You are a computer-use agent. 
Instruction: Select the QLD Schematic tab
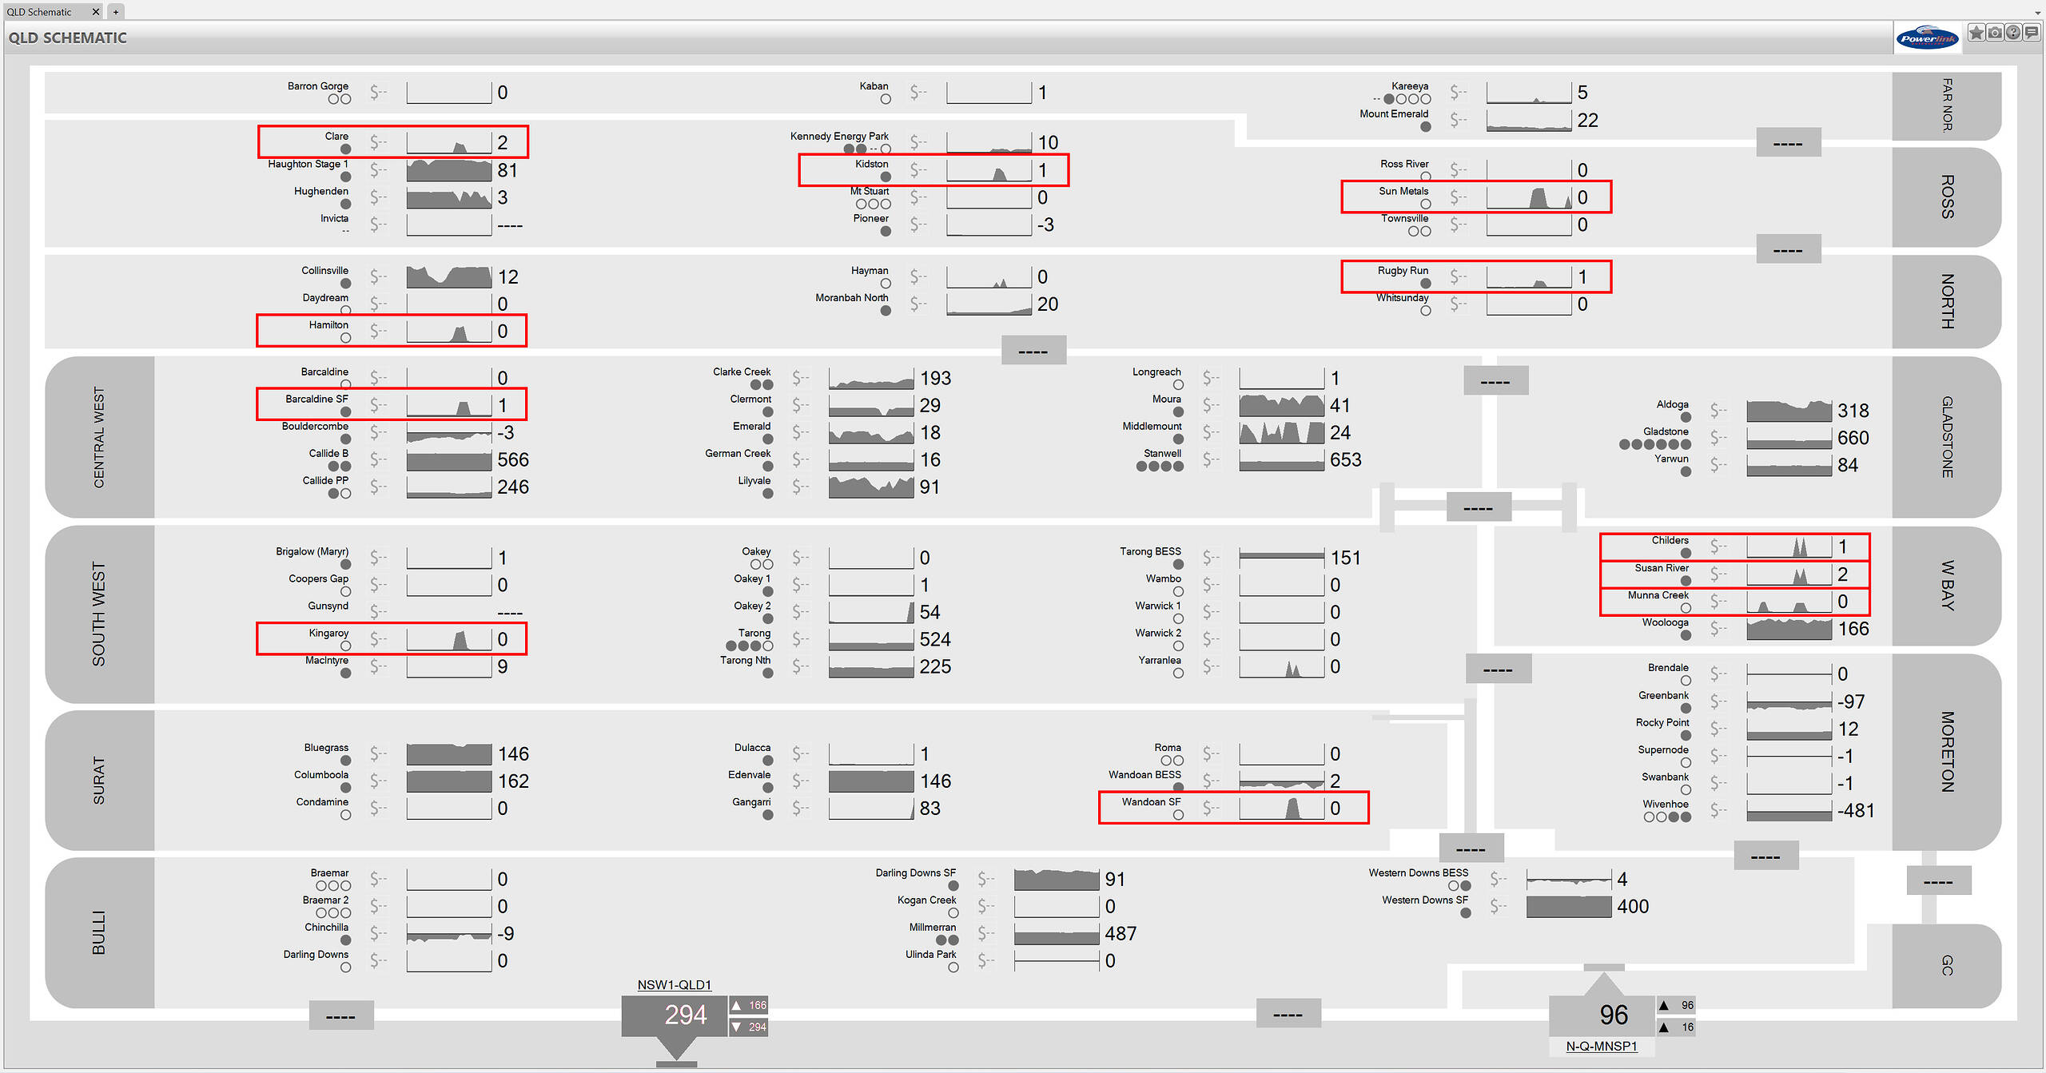[40, 12]
